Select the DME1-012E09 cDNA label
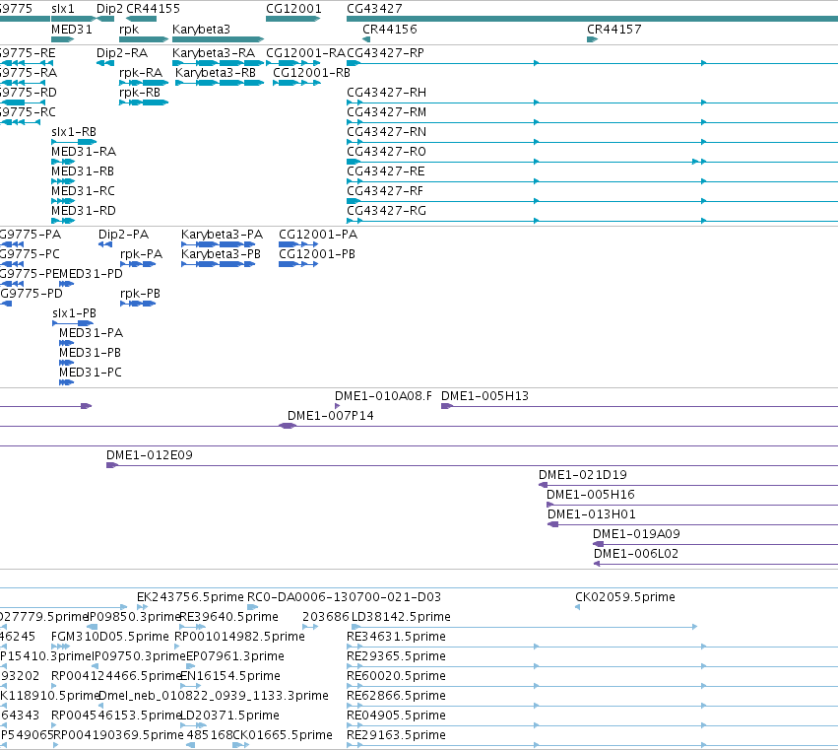The image size is (838, 750). point(149,455)
